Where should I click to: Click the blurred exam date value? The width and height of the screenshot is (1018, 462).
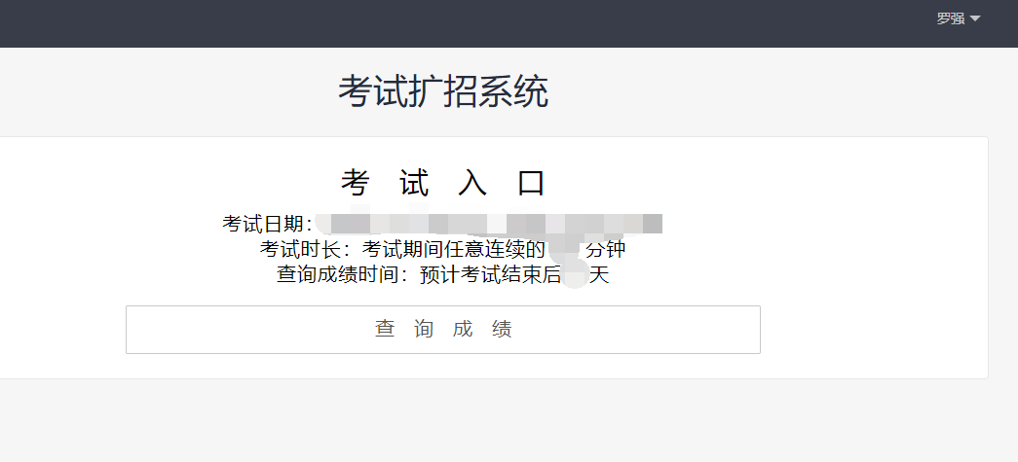point(489,224)
